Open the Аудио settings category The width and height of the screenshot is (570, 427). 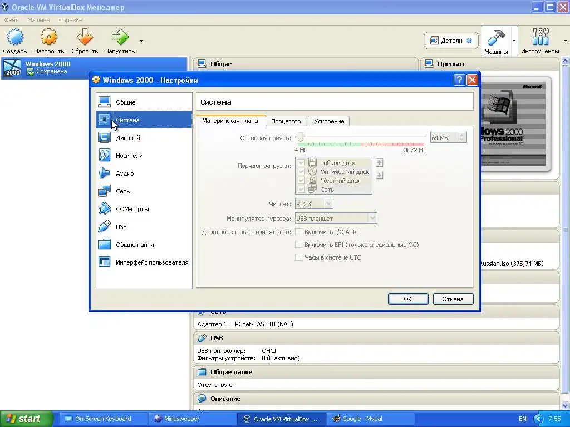[144, 173]
